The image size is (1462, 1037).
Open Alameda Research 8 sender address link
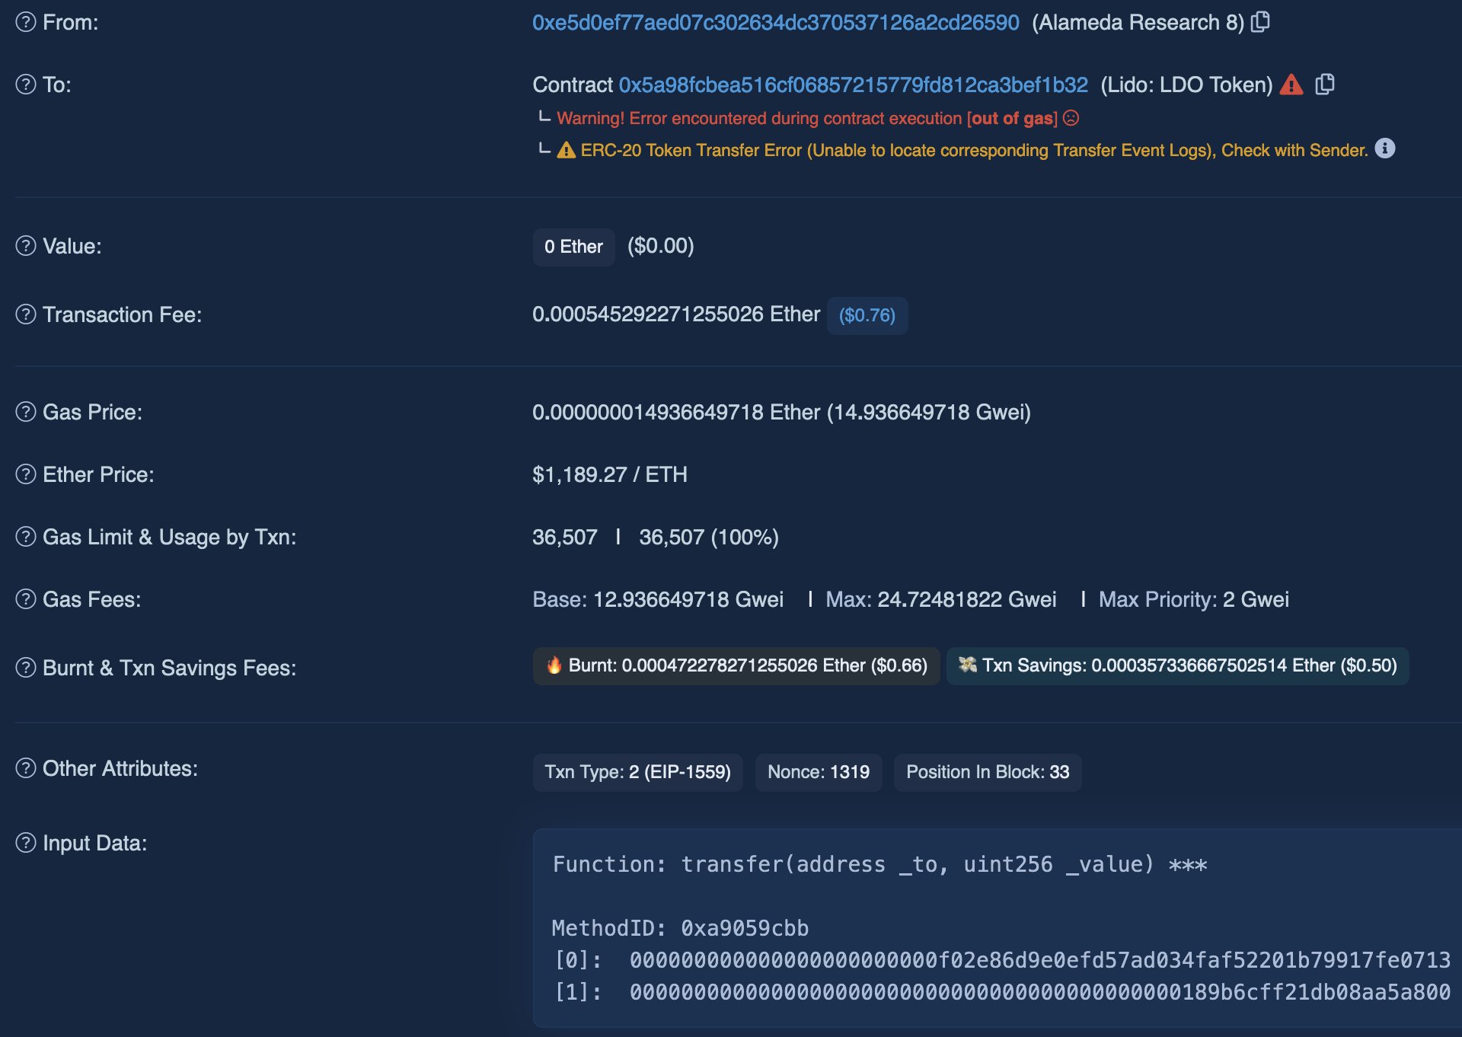pyautogui.click(x=775, y=23)
